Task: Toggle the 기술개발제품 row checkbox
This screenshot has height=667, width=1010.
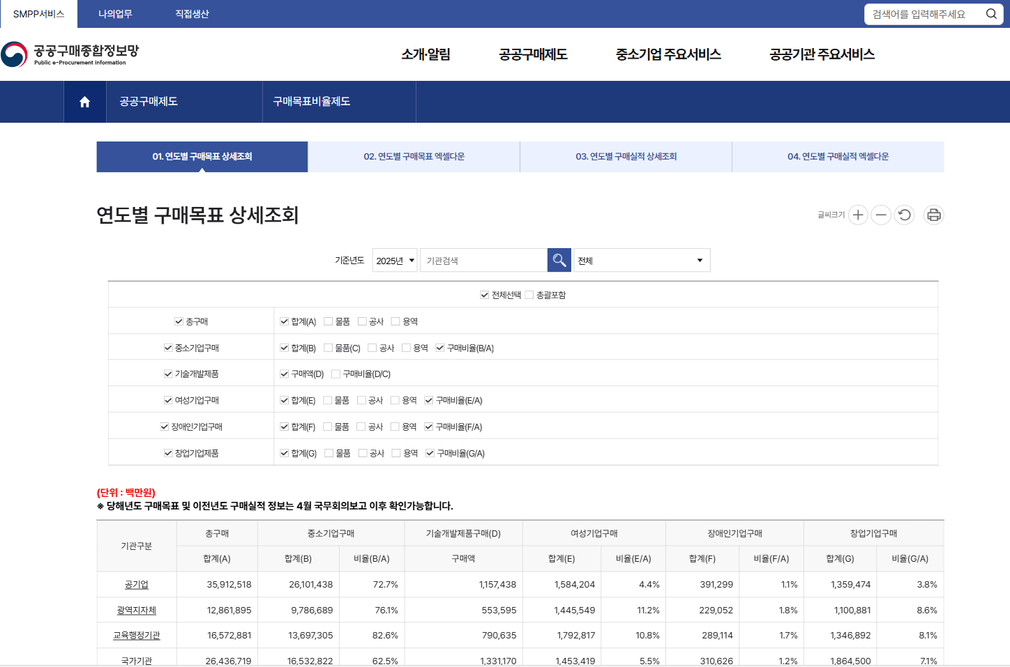Action: point(168,374)
